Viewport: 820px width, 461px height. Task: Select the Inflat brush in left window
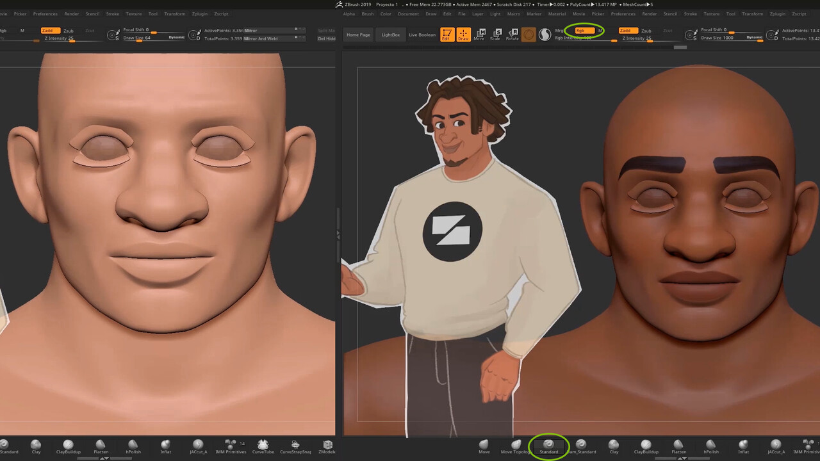tap(165, 447)
